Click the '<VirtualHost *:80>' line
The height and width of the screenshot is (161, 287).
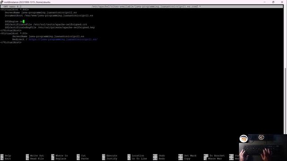coord(14,34)
